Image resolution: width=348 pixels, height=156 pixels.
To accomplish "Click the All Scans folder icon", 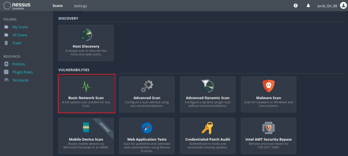I will point(6,35).
